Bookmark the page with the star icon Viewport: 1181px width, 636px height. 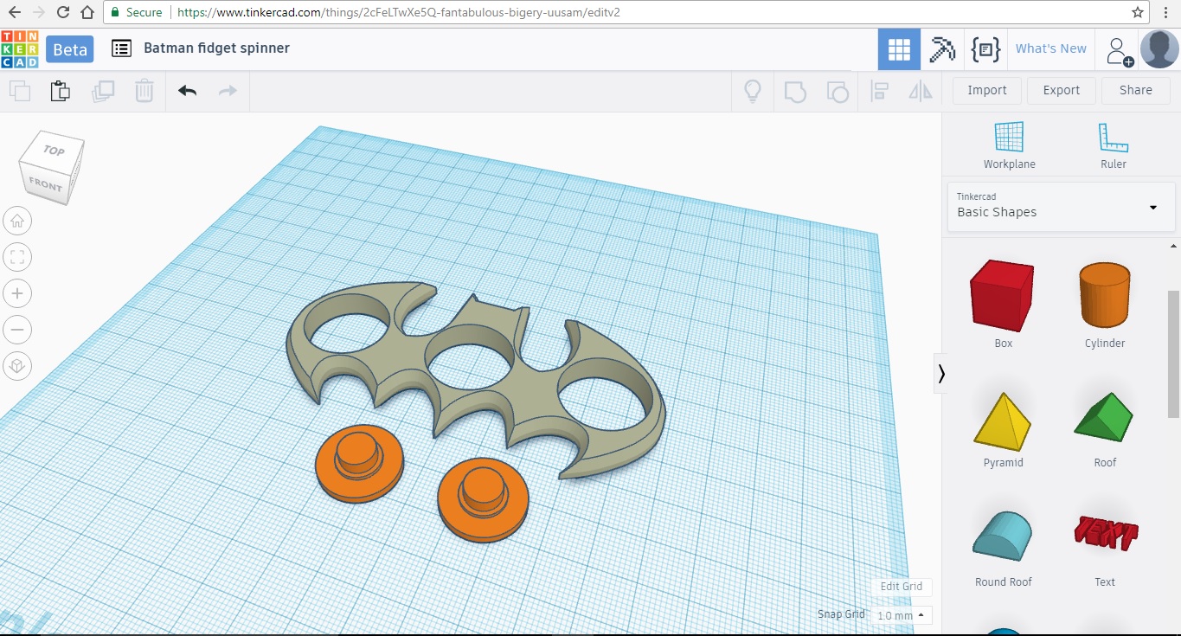click(x=1138, y=12)
